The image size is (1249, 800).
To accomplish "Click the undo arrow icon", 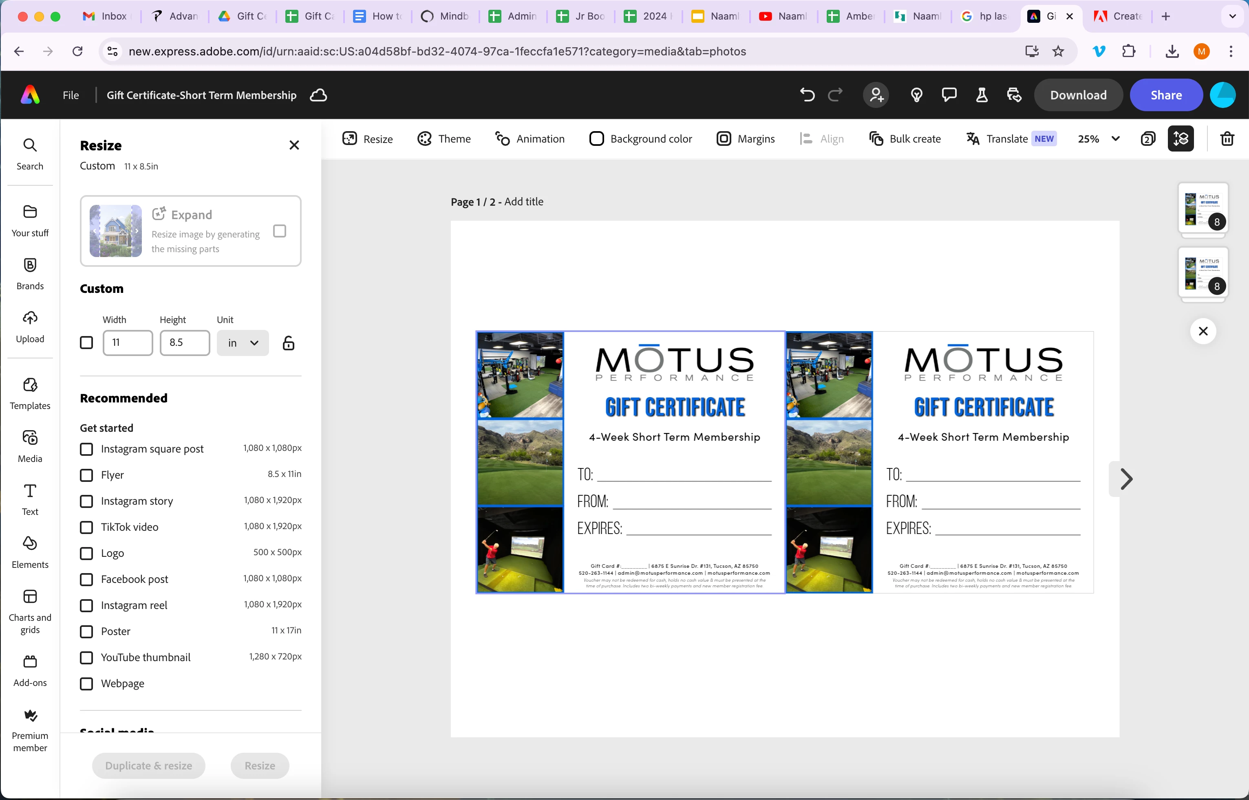I will (x=807, y=95).
